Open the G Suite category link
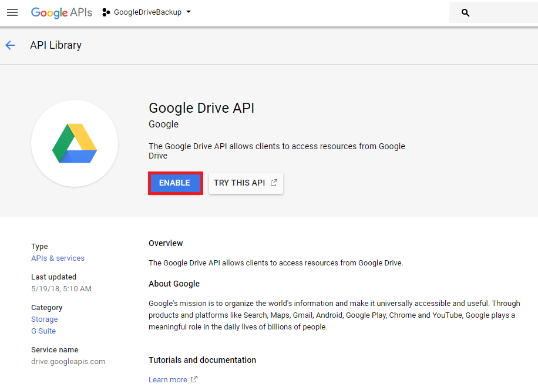The image size is (538, 387). [43, 331]
